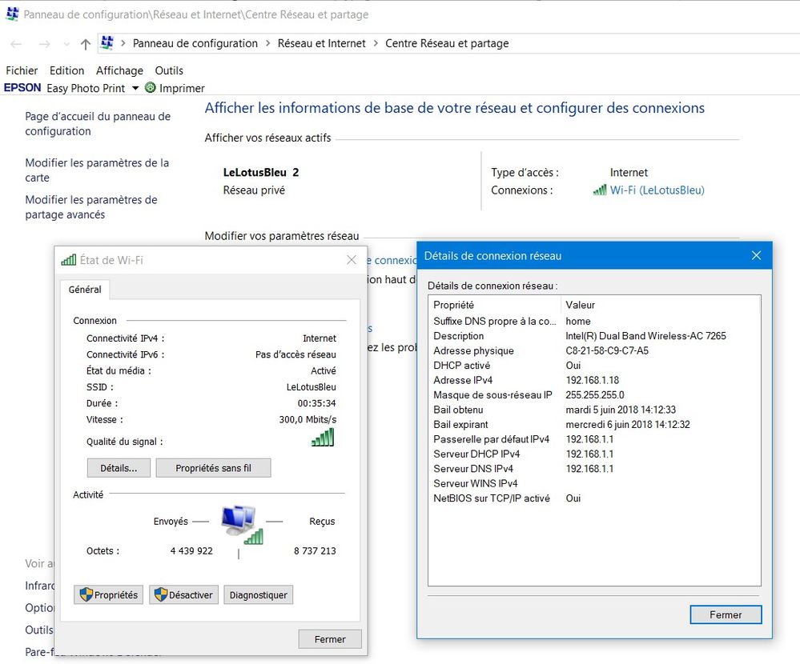The height and width of the screenshot is (664, 800).
Task: Go up one level with the up arrow
Action: click(85, 44)
